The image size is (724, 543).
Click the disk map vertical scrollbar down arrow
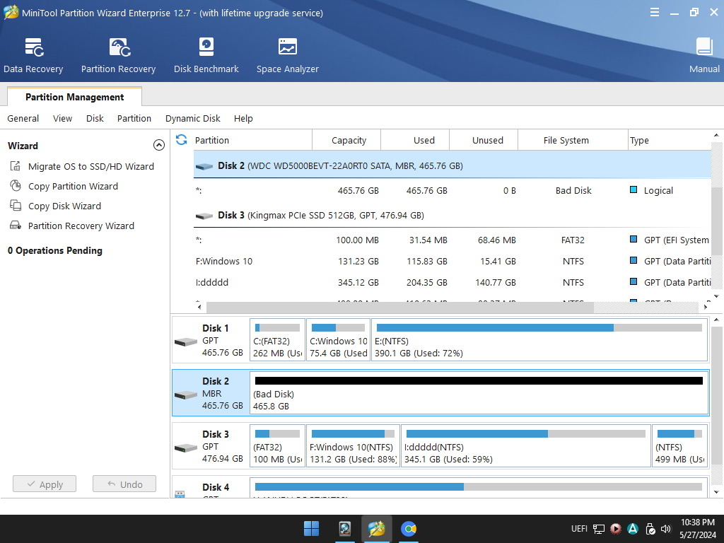click(x=716, y=492)
